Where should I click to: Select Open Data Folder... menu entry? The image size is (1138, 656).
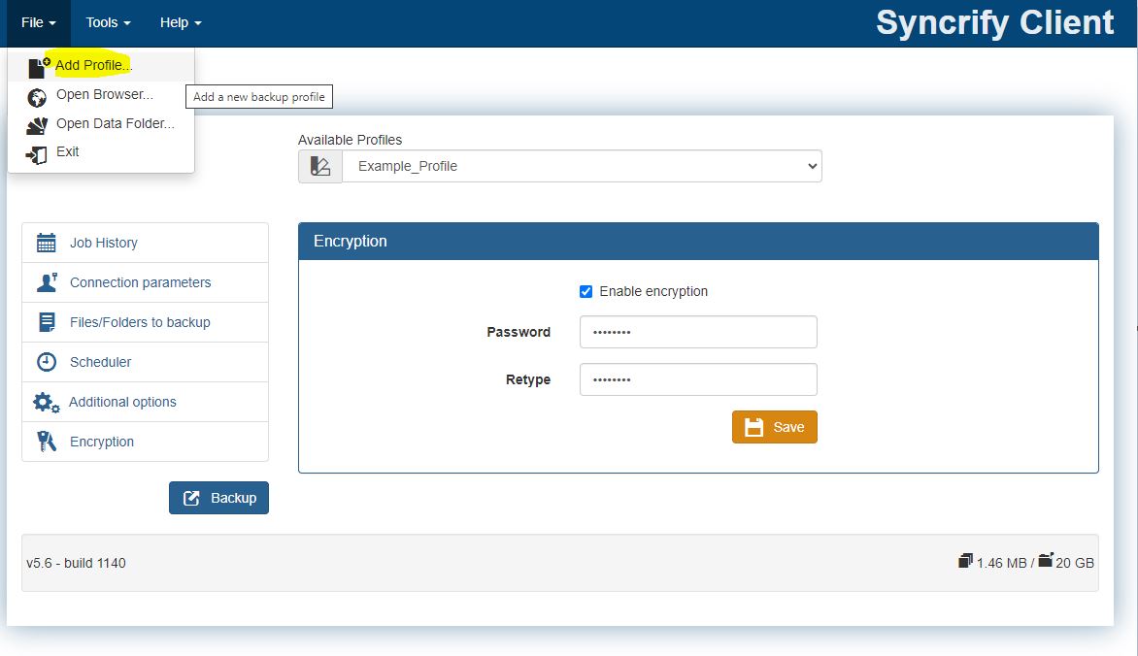(x=101, y=123)
